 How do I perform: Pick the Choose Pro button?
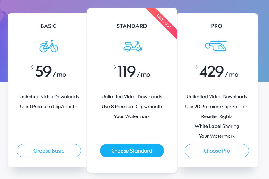pos(217,151)
